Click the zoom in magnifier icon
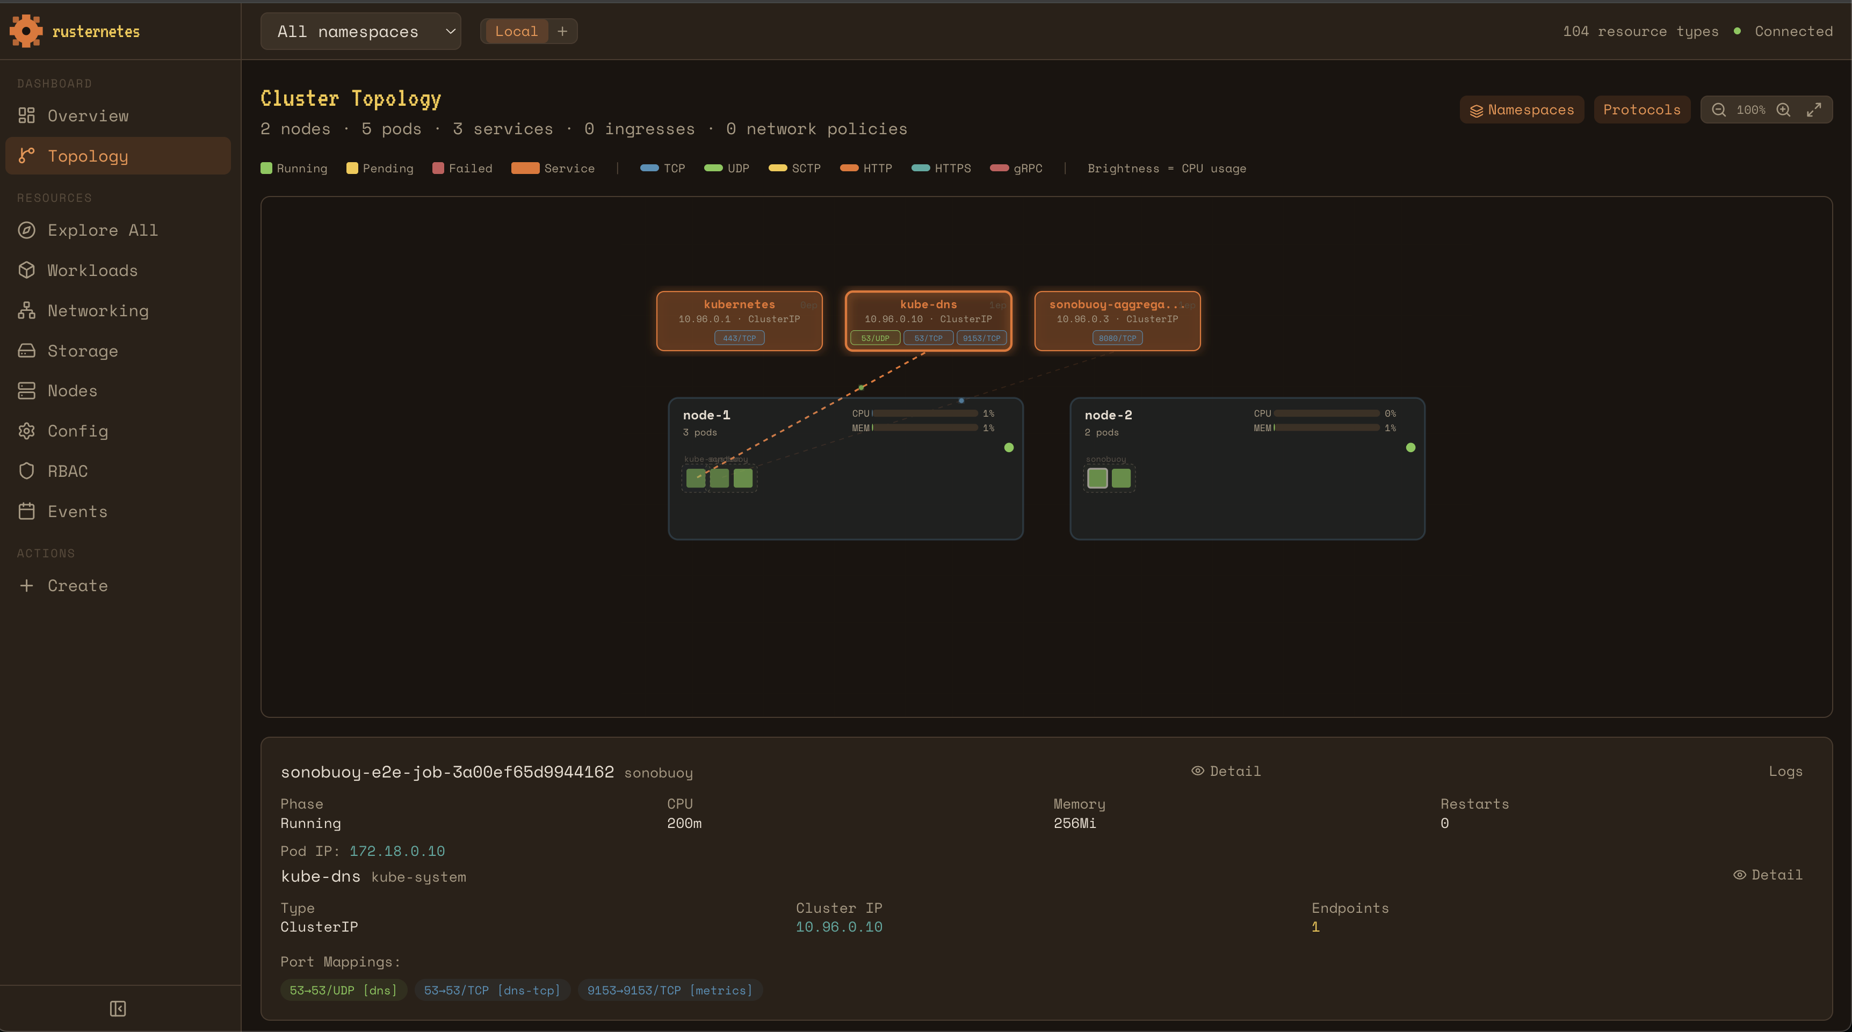 tap(1784, 110)
